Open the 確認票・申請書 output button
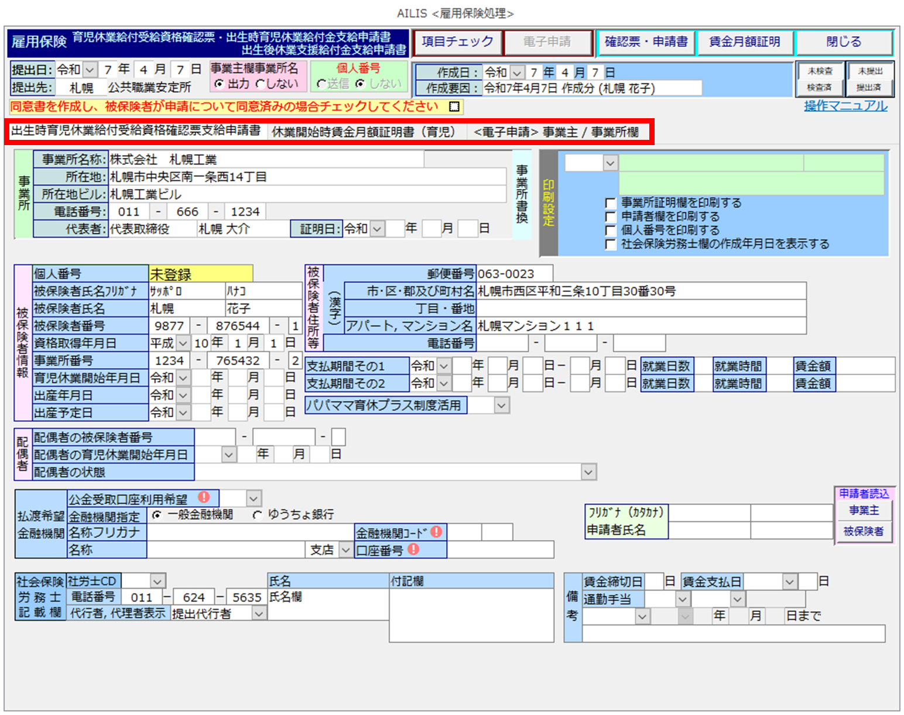This screenshot has width=904, height=715. pos(646,42)
